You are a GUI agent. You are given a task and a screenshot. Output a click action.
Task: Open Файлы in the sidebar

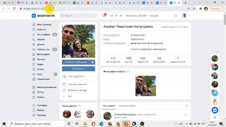point(38,110)
